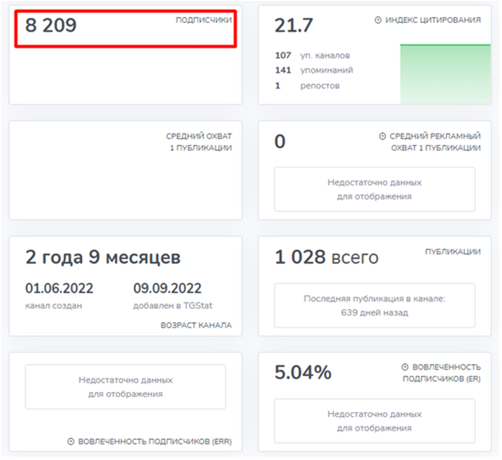Click the 21.7 citation index value

294,25
